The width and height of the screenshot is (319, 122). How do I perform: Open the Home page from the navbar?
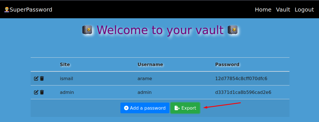point(263,10)
